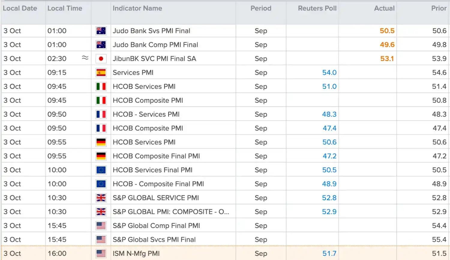Select the S&P GLOBAL SERVICE PMI indicator
Viewport: 450px width, 260px height.
point(156,198)
